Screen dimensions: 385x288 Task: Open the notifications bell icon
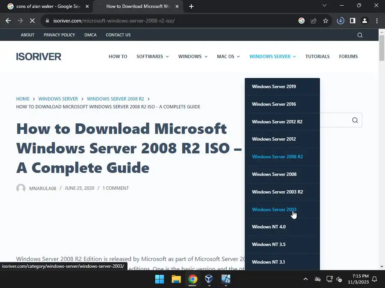[375, 279]
